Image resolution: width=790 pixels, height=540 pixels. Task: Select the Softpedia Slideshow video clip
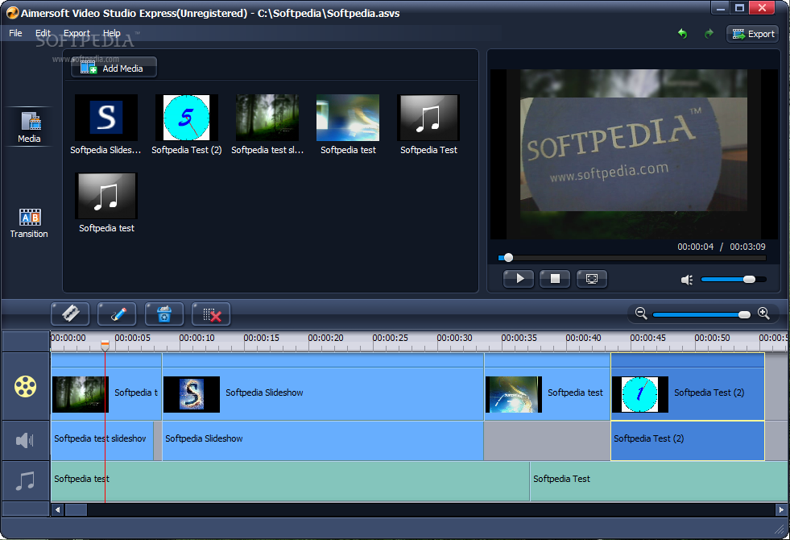click(x=323, y=387)
